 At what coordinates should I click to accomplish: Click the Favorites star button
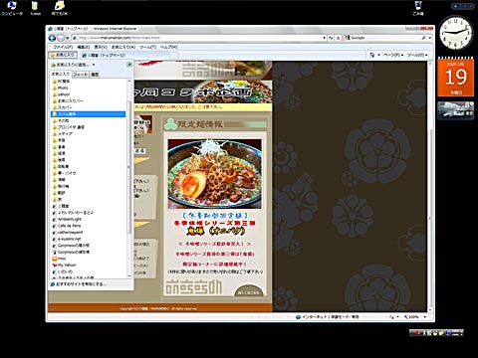pyautogui.click(x=63, y=55)
